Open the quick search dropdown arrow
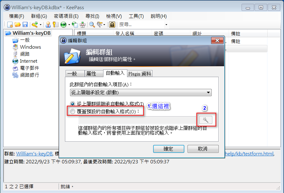This screenshot has height=193, width=284. (166, 25)
